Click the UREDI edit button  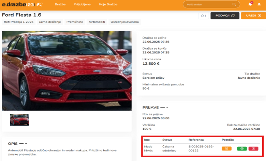(x=253, y=16)
